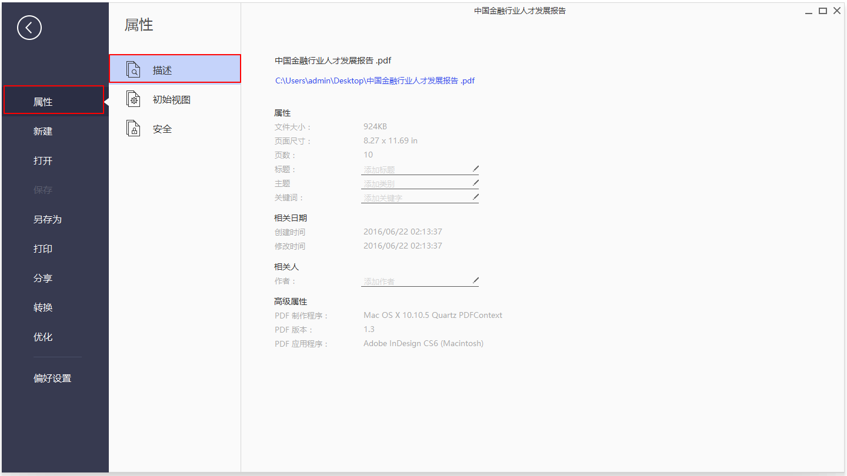
Task: Open 偏好设置 preferences
Action: 52,378
